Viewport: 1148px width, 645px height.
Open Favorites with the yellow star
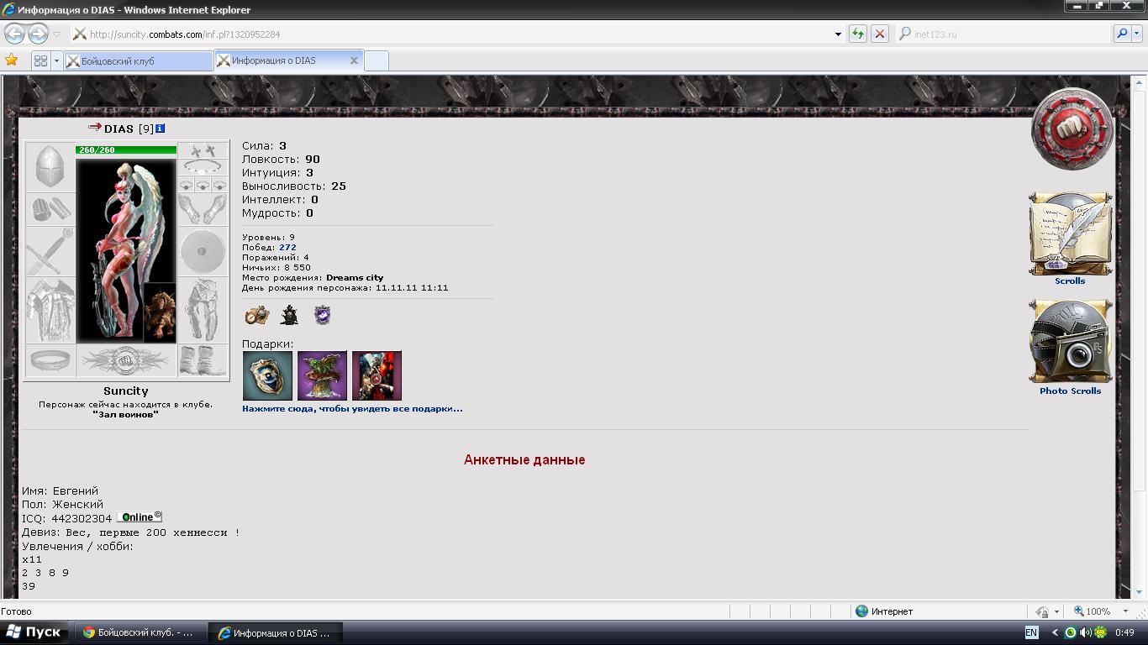11,60
